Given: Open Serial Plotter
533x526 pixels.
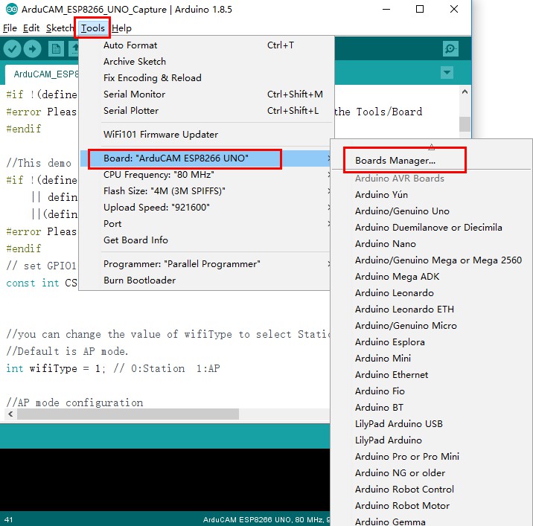Looking at the screenshot, I should (205, 110).
